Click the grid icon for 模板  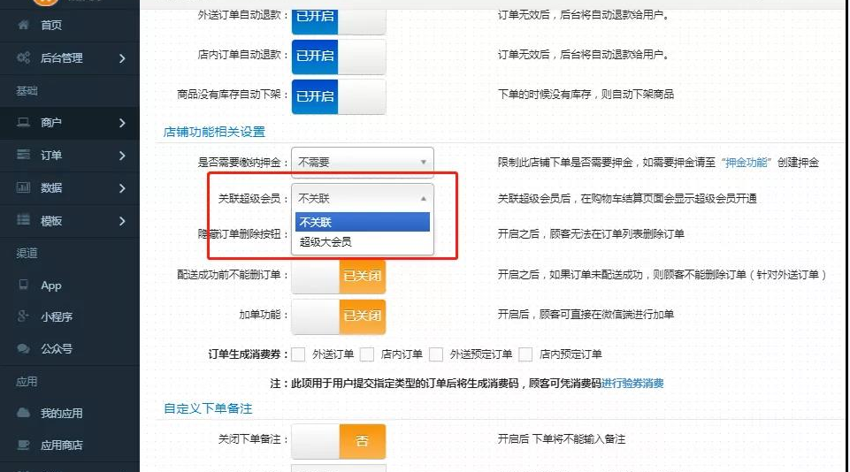click(x=23, y=219)
